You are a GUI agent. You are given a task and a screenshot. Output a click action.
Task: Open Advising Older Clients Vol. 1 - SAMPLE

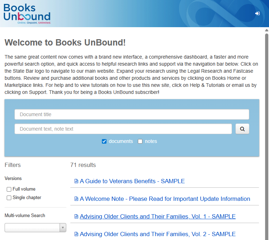click(158, 217)
